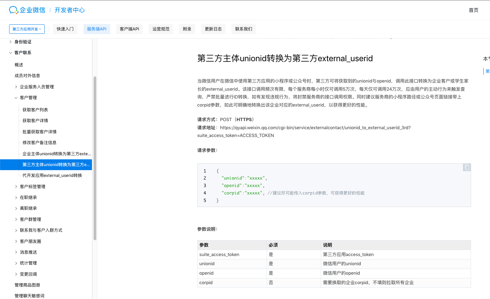
Task: Open 管理商品图册 in the sidebar
Action: (25, 284)
